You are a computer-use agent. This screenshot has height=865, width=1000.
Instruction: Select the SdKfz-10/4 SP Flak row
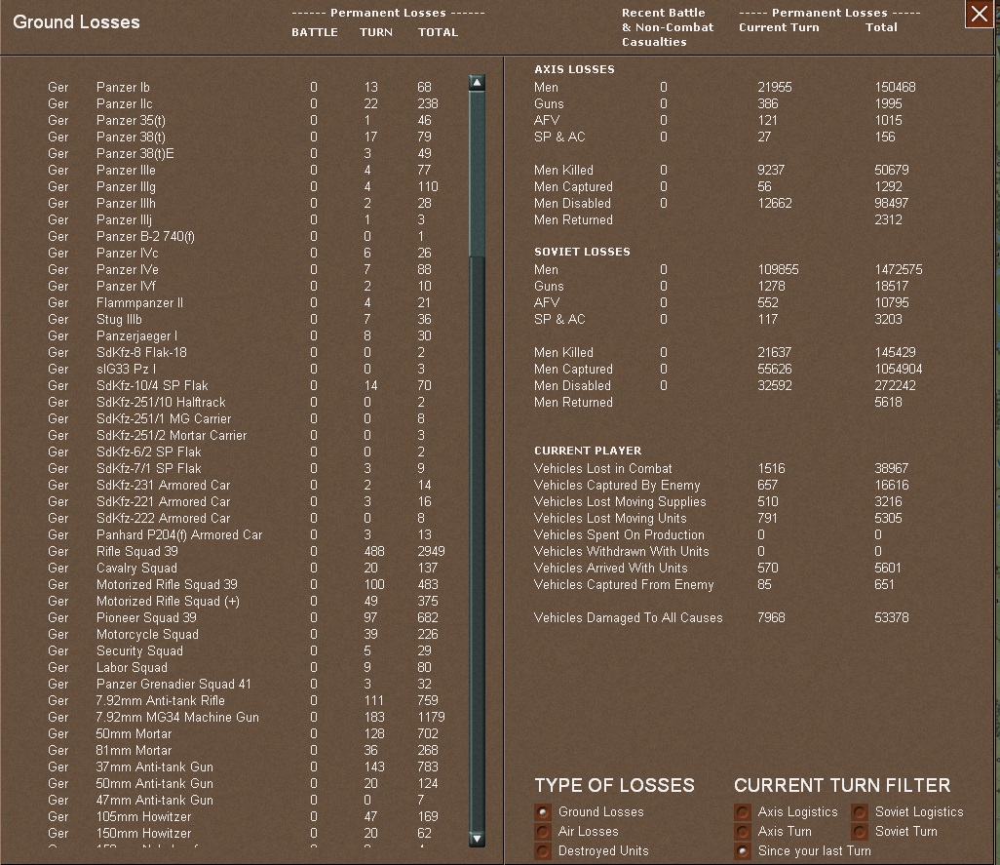(247, 386)
